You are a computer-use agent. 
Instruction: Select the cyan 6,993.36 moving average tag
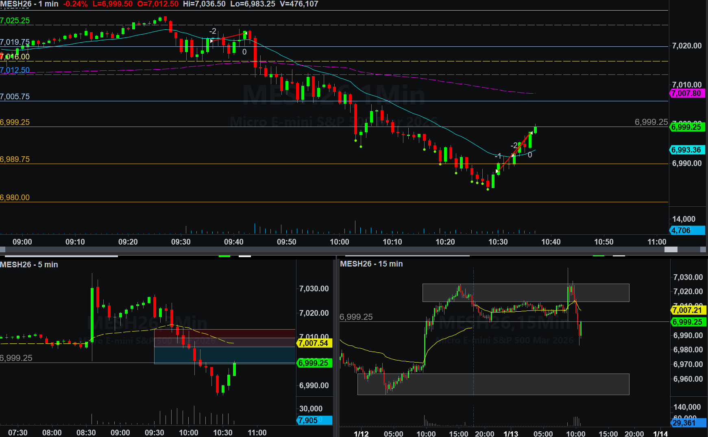[687, 150]
